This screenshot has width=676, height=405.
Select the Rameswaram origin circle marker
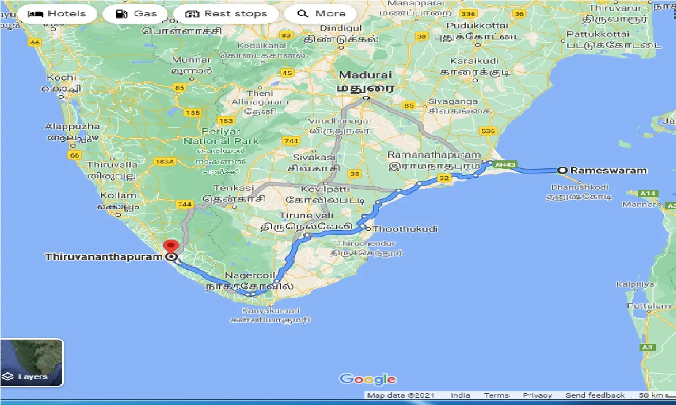(x=562, y=170)
